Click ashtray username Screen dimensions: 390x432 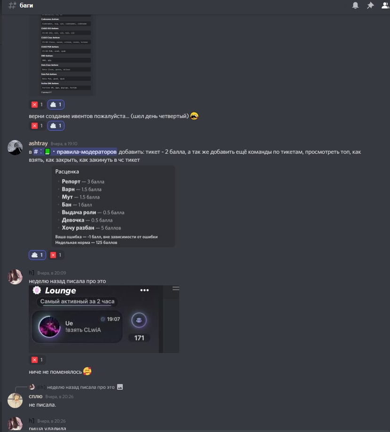pyautogui.click(x=38, y=143)
